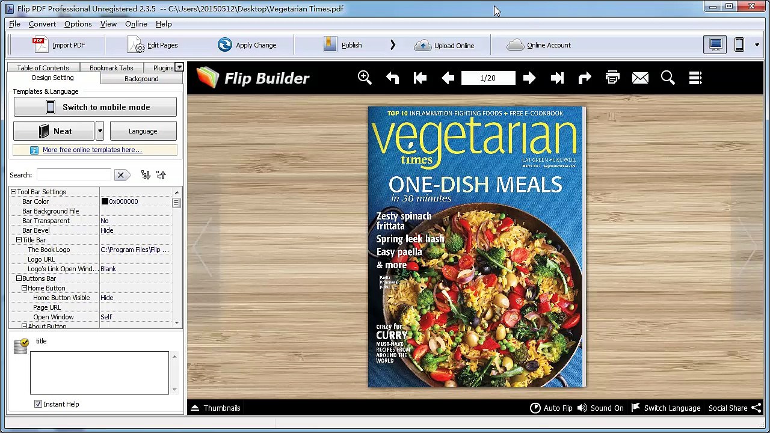Click the Publish toolbar button
The height and width of the screenshot is (433, 770).
pyautogui.click(x=342, y=45)
